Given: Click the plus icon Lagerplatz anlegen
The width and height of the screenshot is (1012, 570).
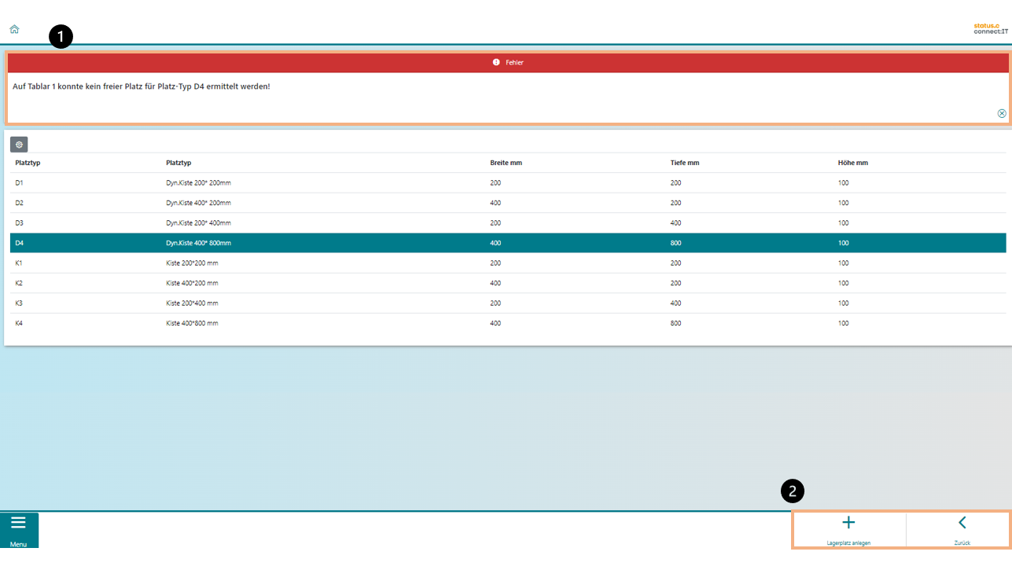Looking at the screenshot, I should [x=848, y=524].
